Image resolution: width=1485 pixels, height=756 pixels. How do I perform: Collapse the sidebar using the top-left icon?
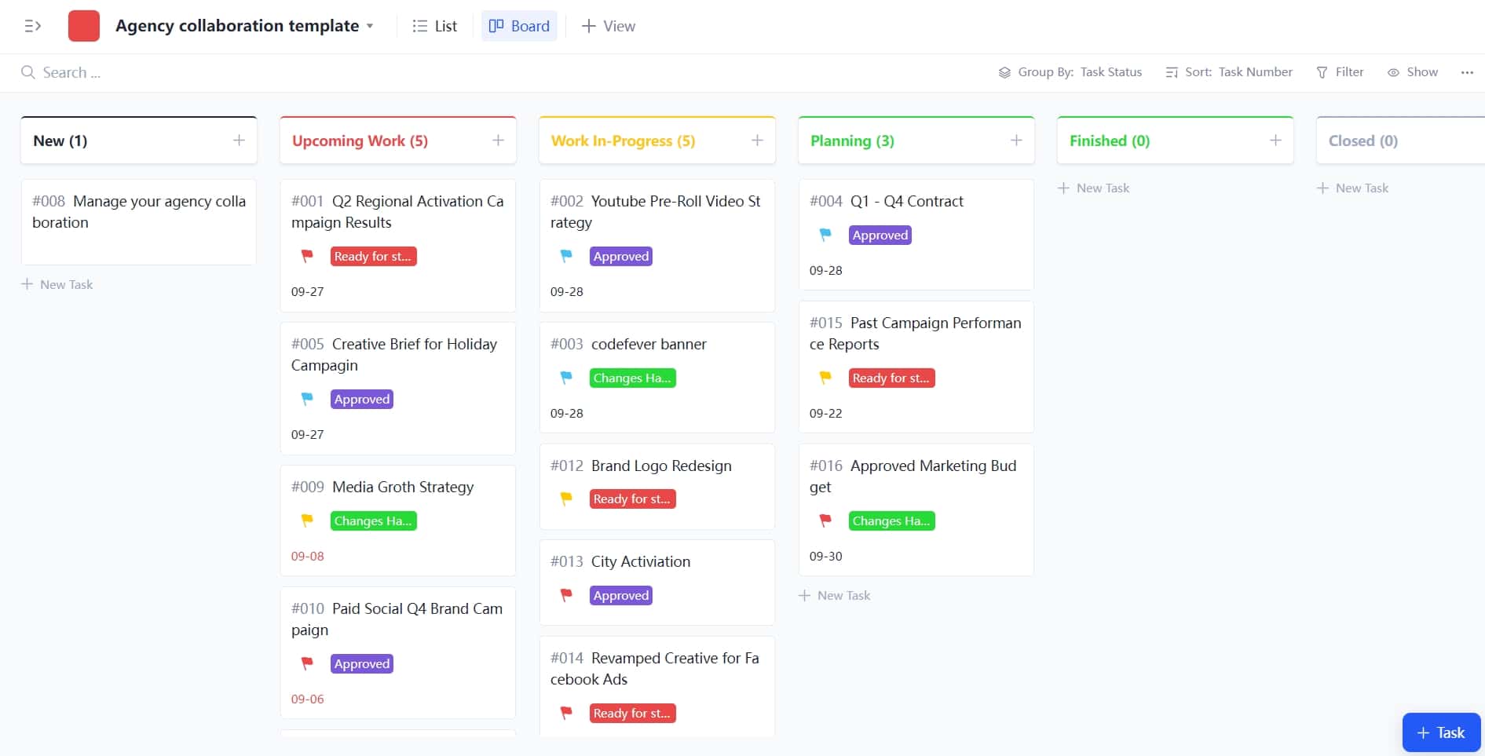pyautogui.click(x=33, y=25)
